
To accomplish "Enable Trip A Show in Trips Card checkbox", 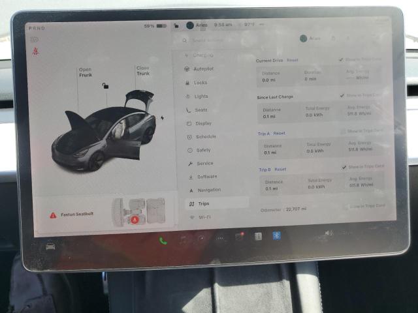I will click(343, 131).
